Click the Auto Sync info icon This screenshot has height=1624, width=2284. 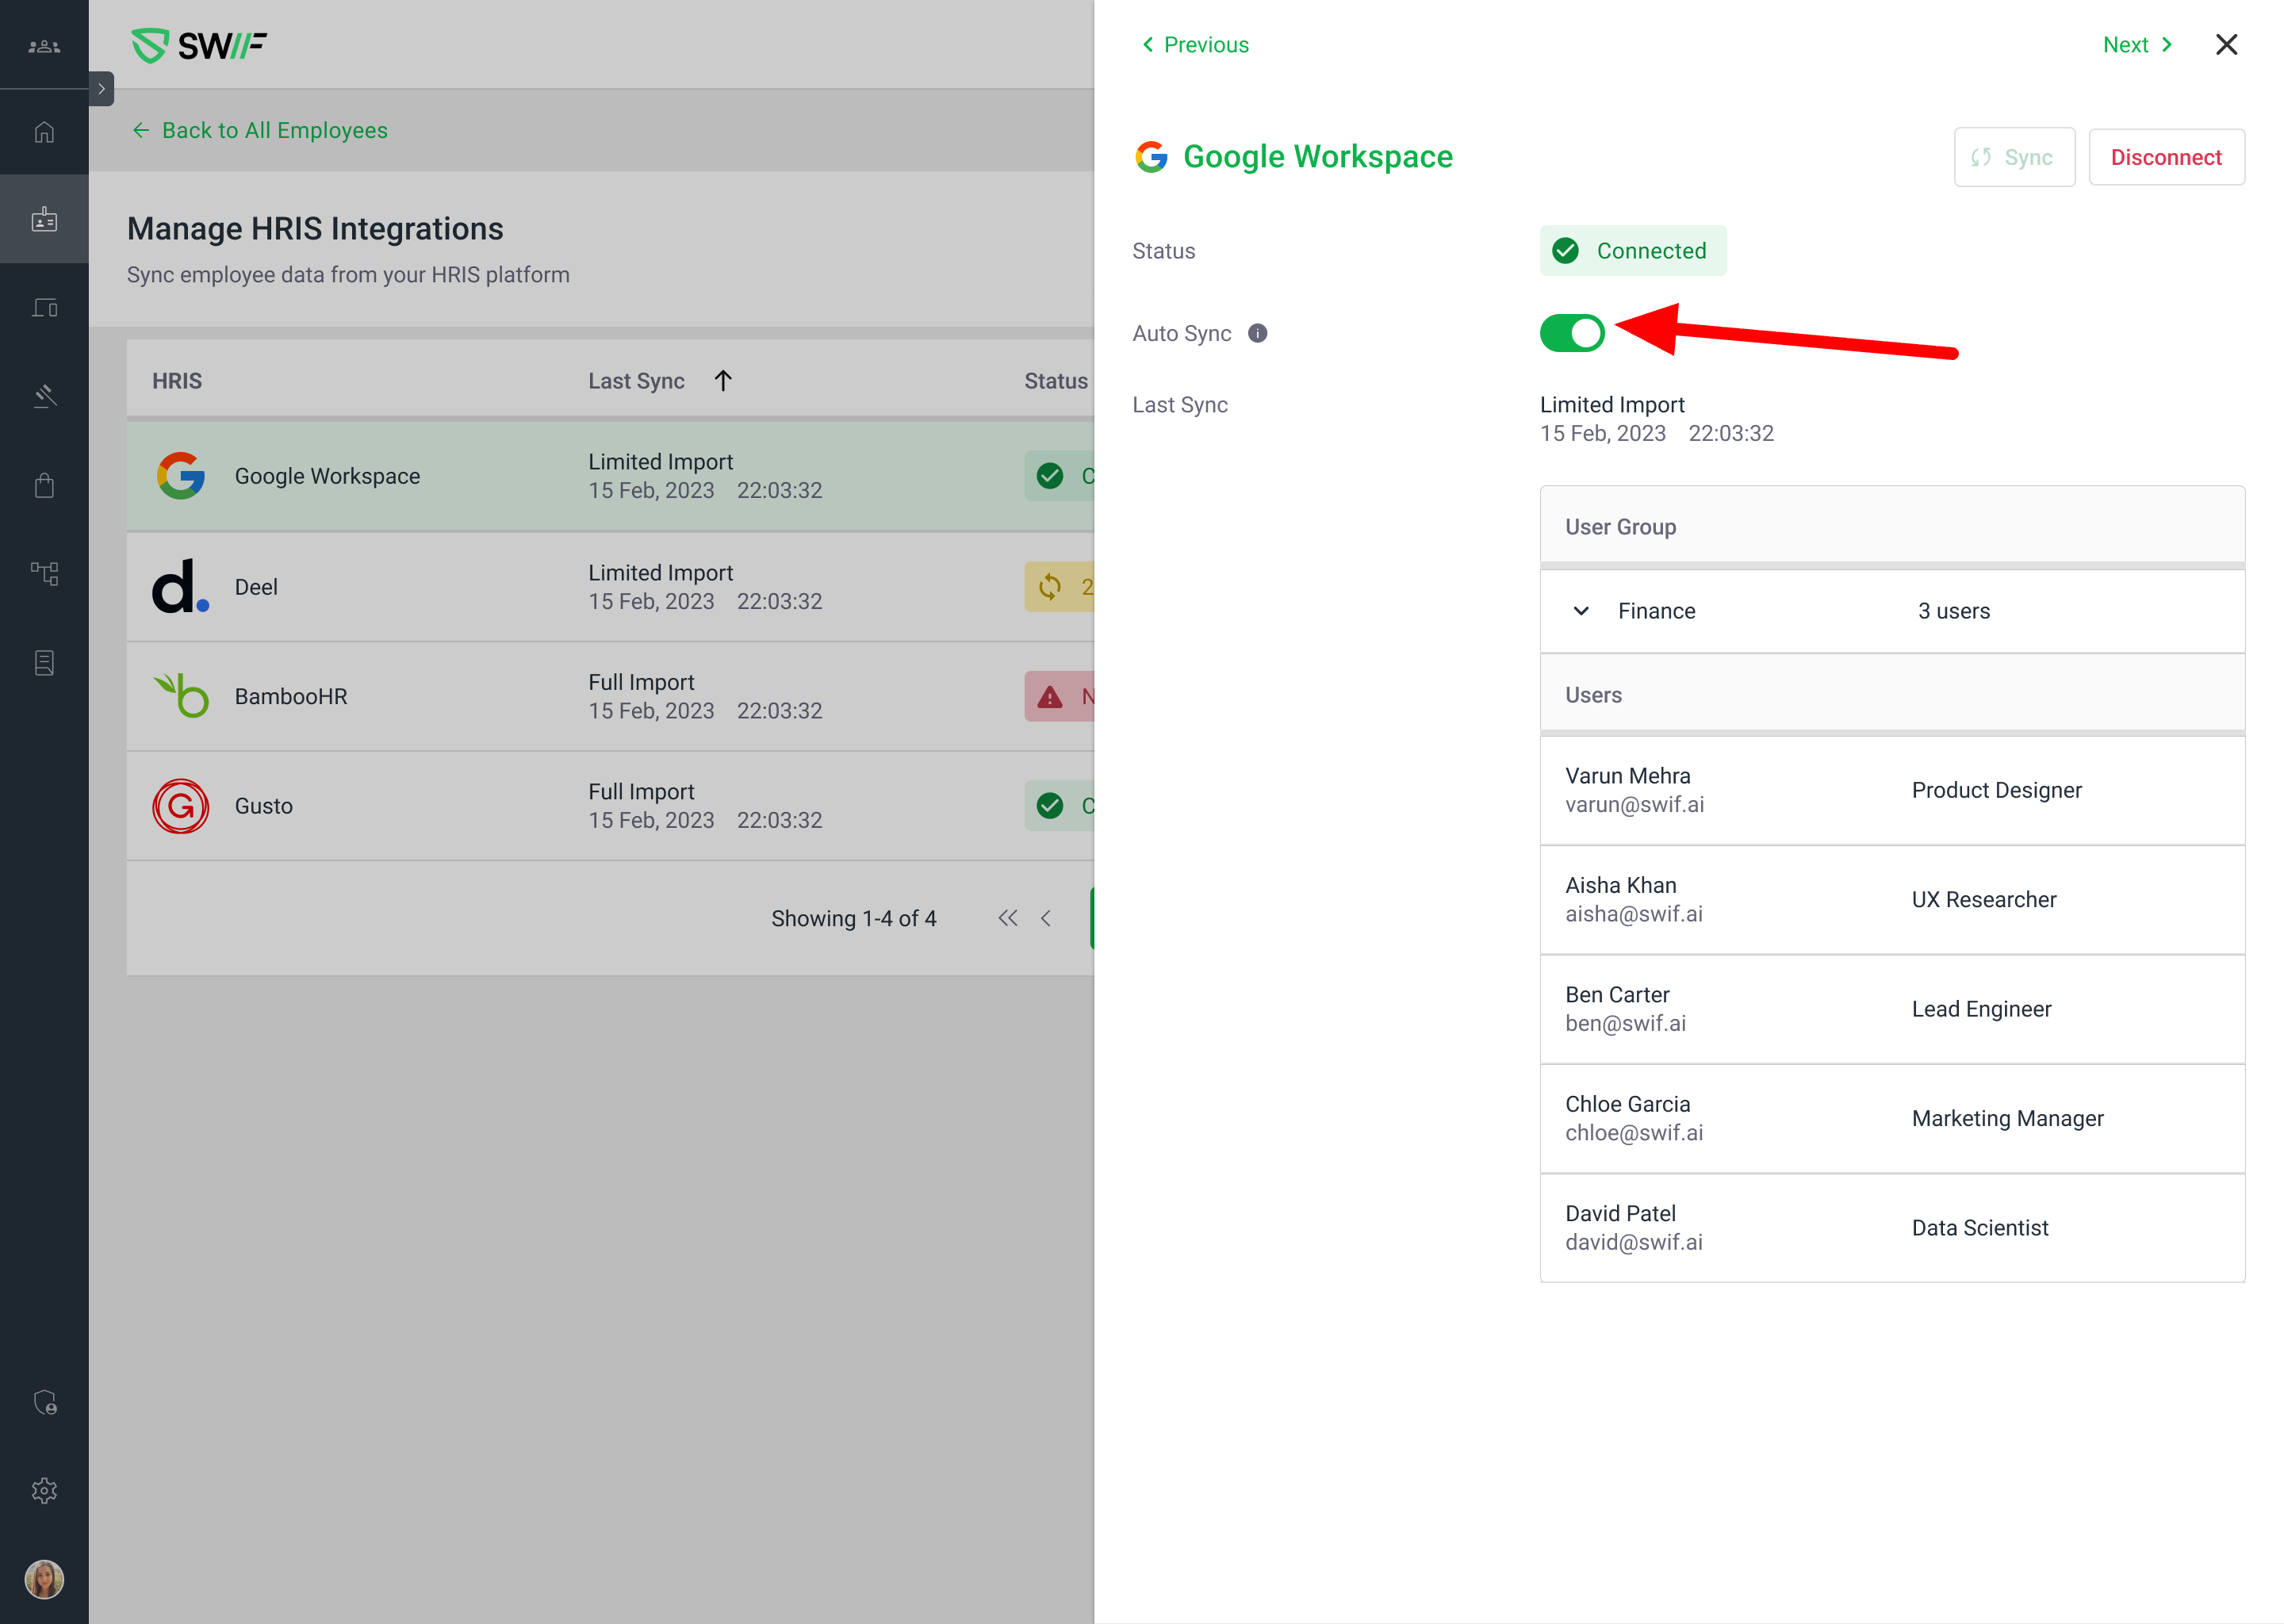(1257, 333)
